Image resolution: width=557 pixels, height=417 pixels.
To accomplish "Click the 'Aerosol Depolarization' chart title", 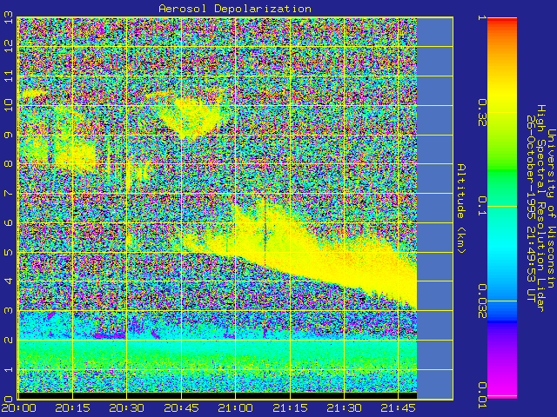I will coord(235,9).
